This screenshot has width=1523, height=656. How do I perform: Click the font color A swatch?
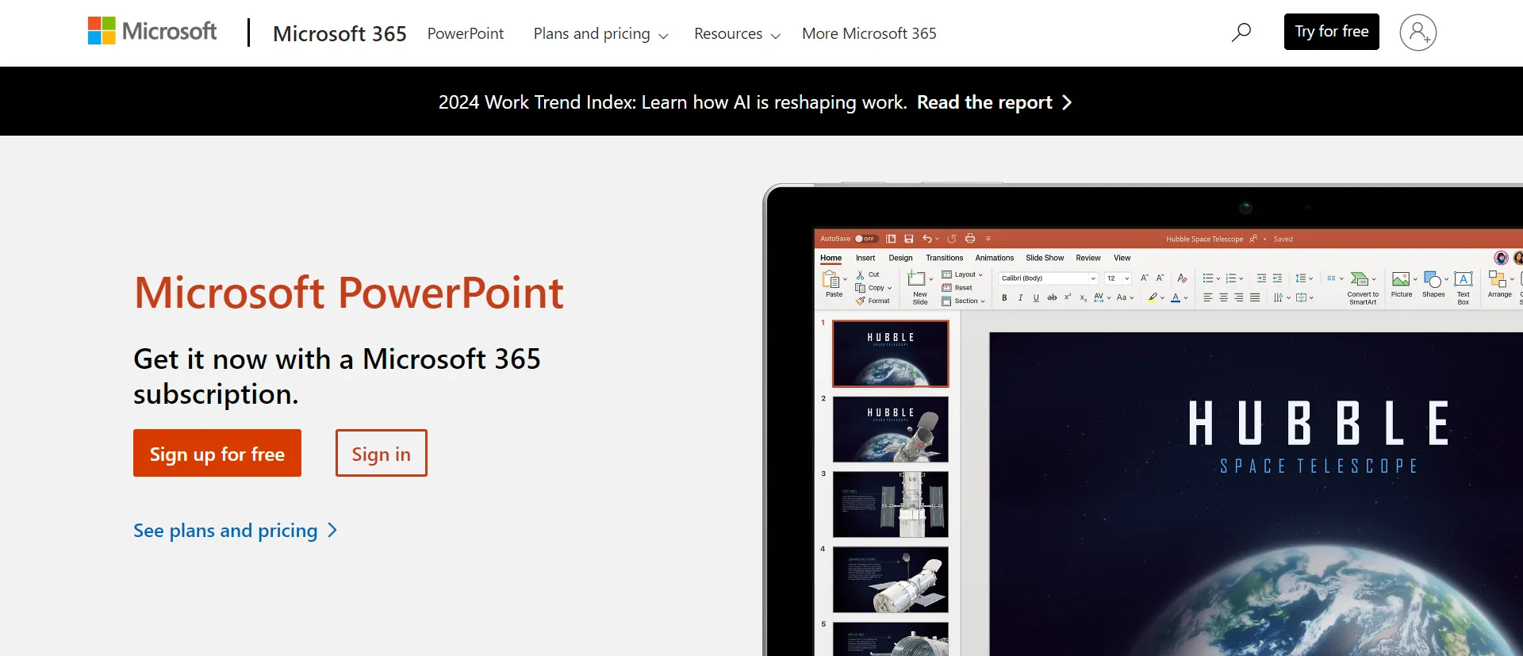(1176, 298)
